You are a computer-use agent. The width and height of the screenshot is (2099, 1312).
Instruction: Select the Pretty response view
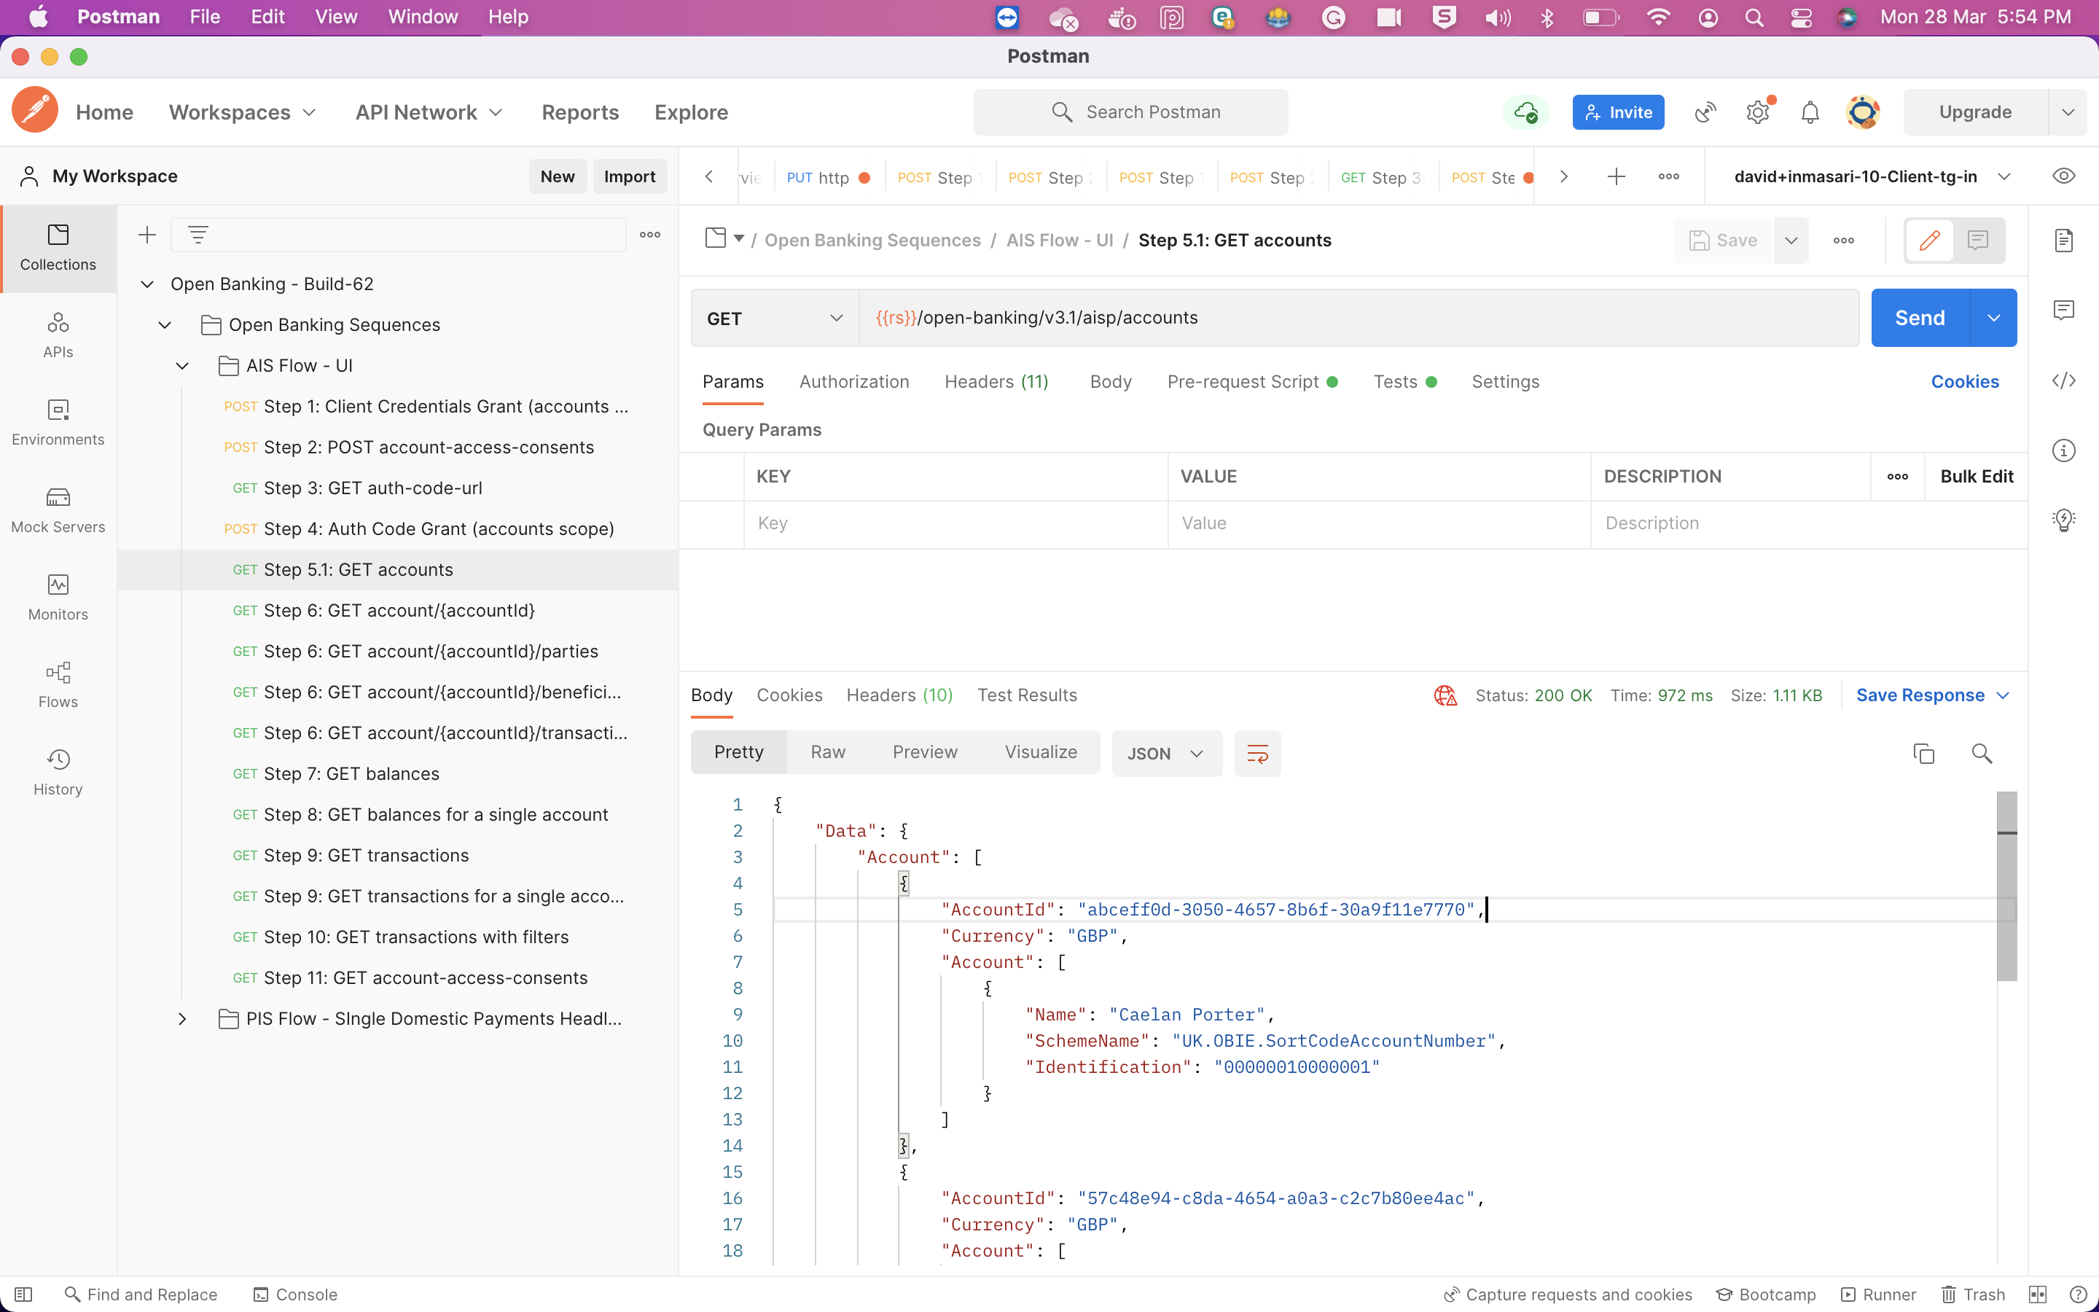(739, 752)
